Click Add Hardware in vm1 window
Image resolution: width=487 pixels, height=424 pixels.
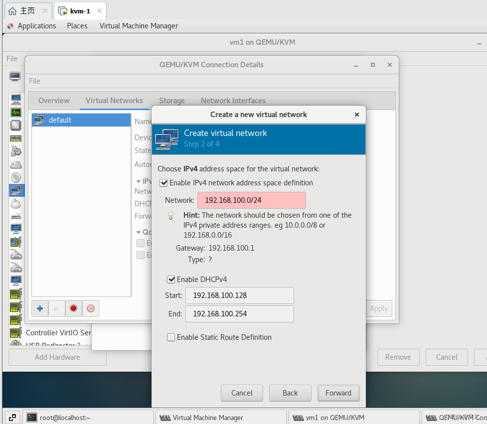click(57, 357)
